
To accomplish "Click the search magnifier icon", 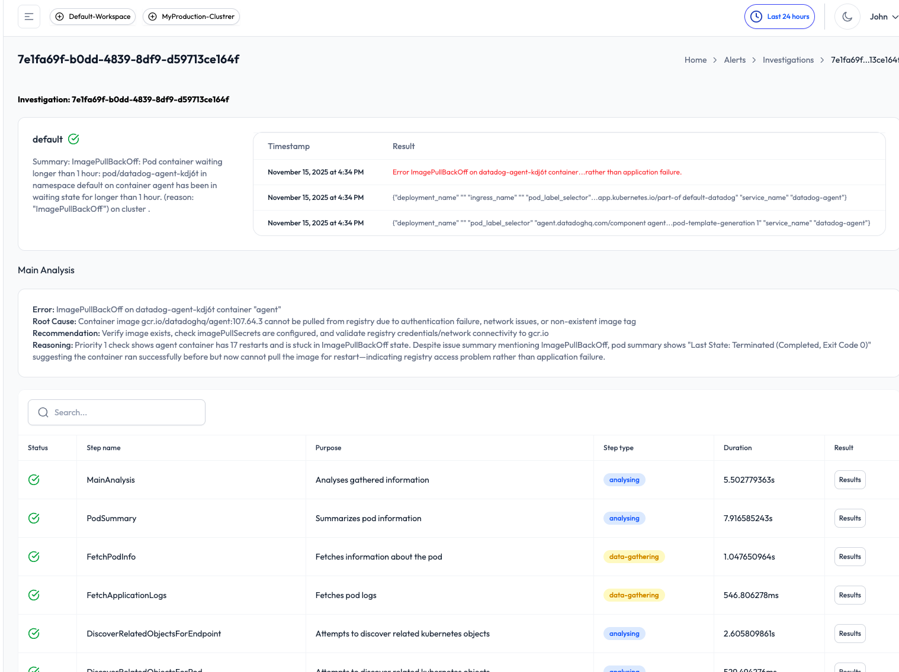I will [x=43, y=412].
